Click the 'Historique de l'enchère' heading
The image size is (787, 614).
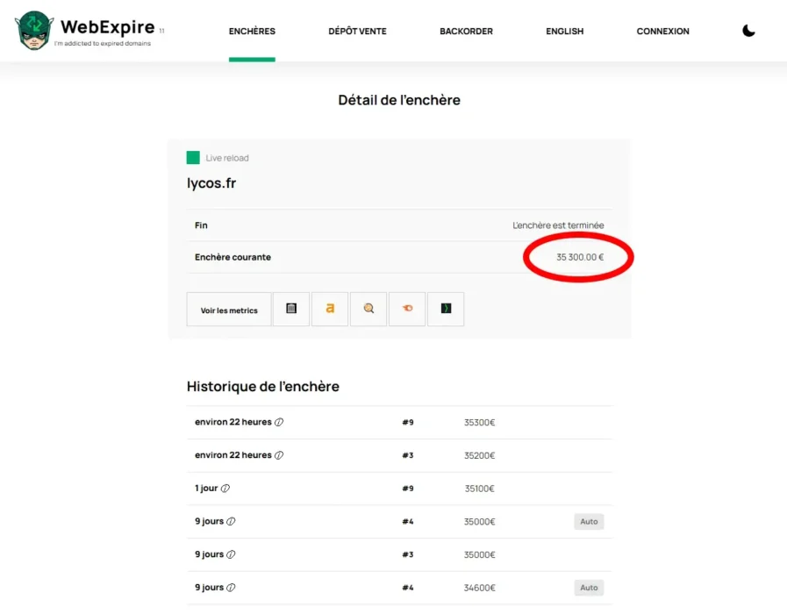263,386
